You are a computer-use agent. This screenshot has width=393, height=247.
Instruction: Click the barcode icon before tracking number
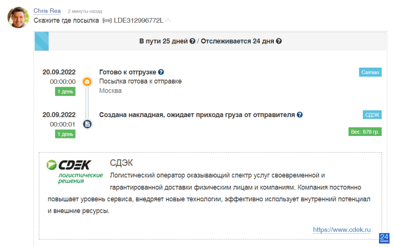[x=107, y=21]
